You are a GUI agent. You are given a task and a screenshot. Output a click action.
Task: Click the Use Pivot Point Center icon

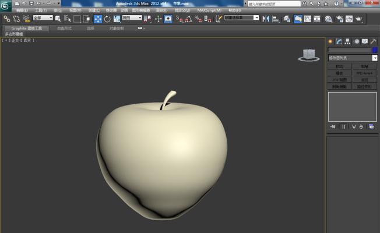(147, 19)
